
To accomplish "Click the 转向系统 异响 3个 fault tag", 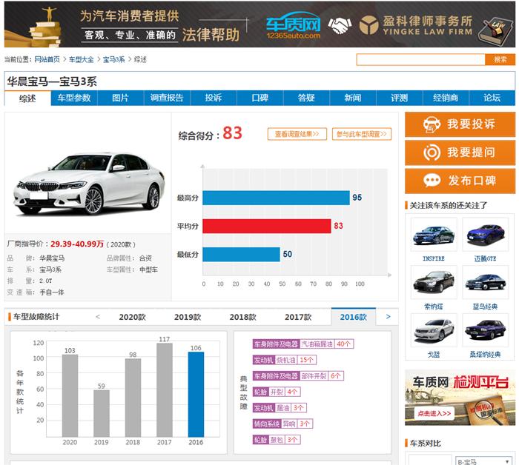I will coord(282,424).
